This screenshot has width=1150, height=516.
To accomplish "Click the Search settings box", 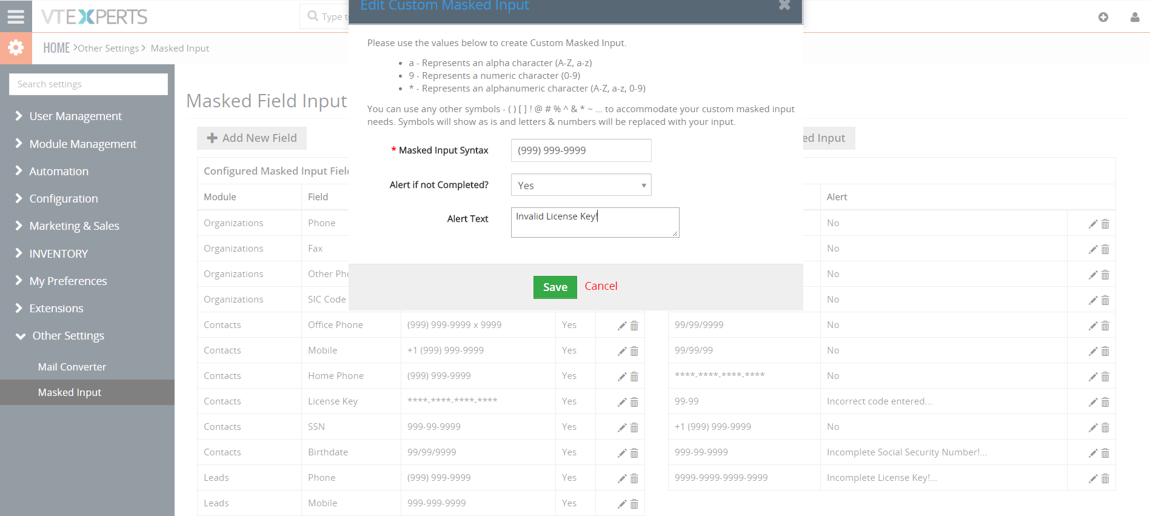I will coord(89,84).
